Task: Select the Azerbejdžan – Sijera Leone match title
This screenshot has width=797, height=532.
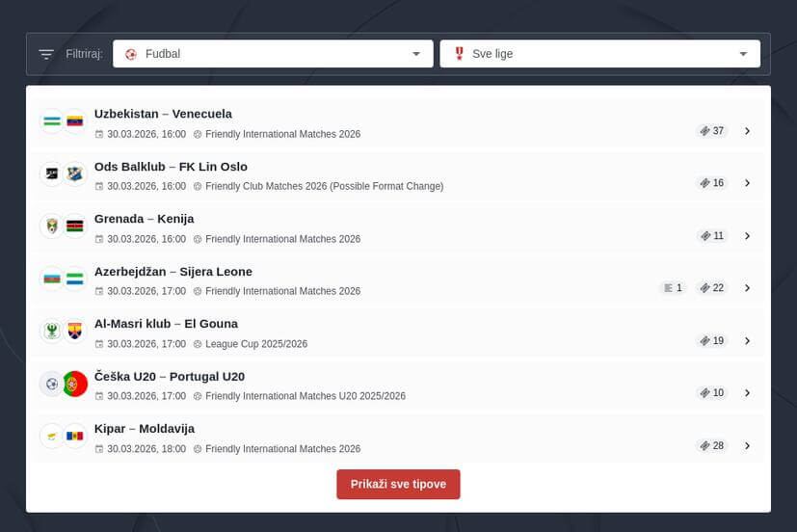Action: (173, 271)
